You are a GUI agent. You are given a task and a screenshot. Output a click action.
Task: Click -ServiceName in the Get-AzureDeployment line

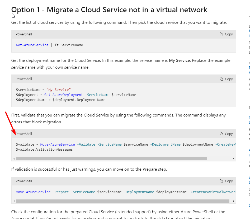click(97, 95)
